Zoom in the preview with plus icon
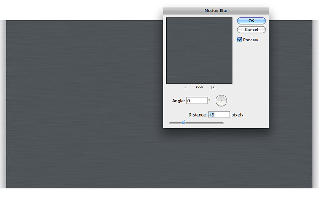Viewport: 319px width, 198px height. pos(213,87)
